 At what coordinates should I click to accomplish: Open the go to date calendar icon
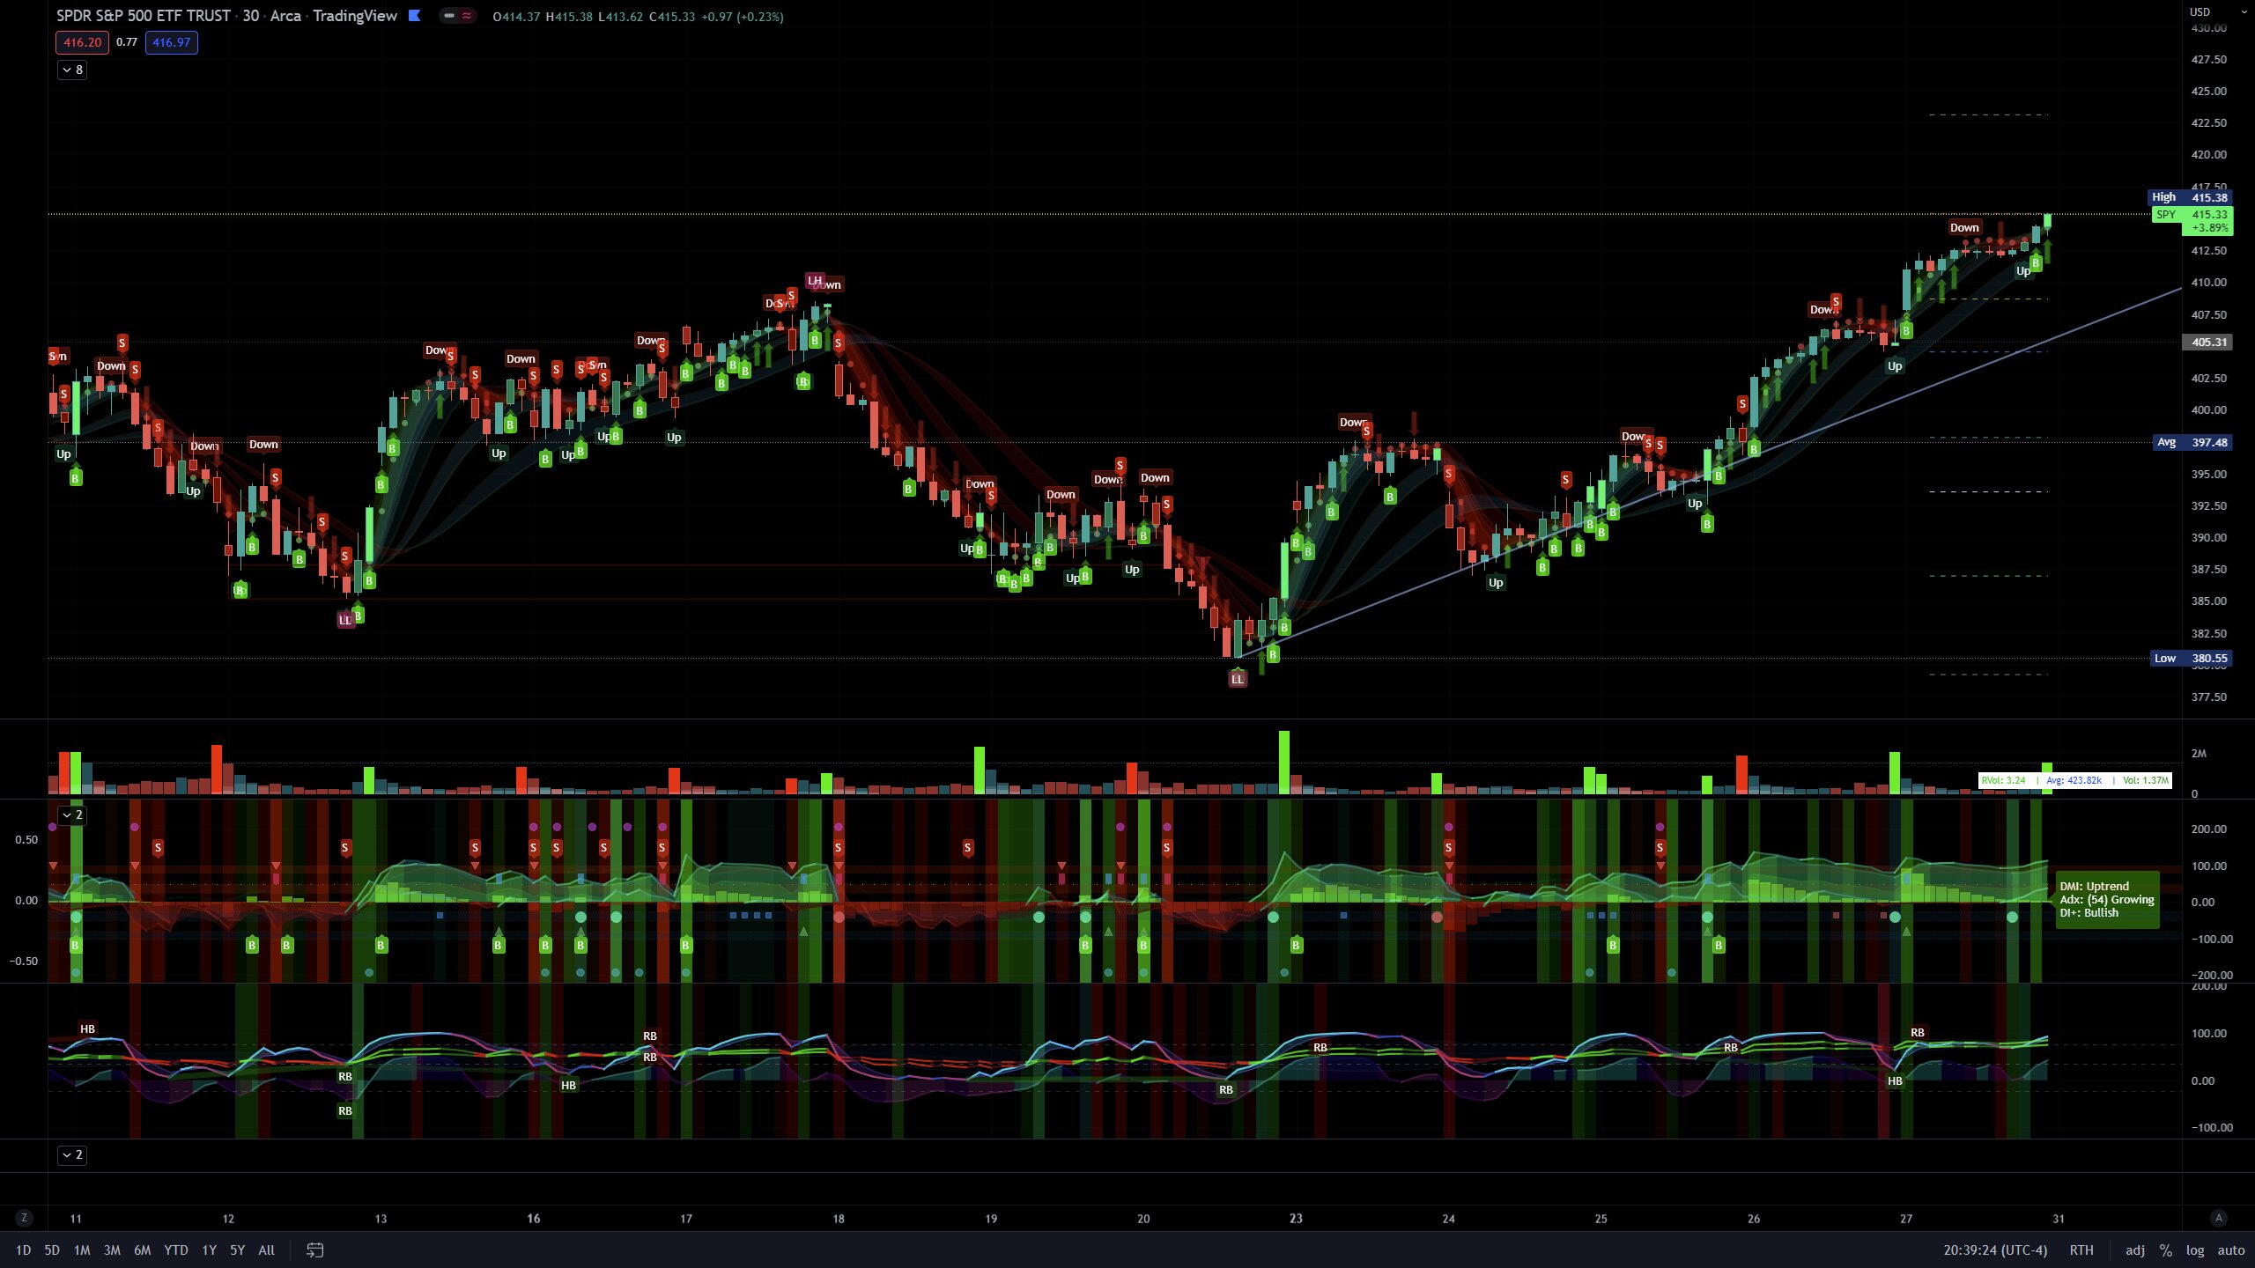point(314,1250)
